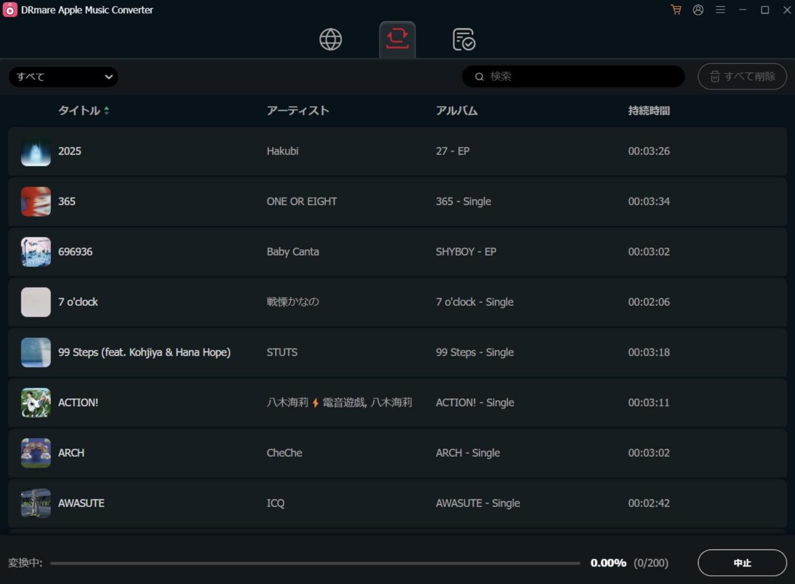The width and height of the screenshot is (795, 584).
Task: Click the conversion progress bar
Action: point(315,563)
